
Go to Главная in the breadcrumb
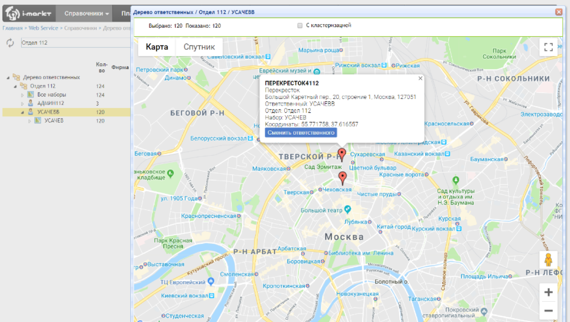point(12,28)
